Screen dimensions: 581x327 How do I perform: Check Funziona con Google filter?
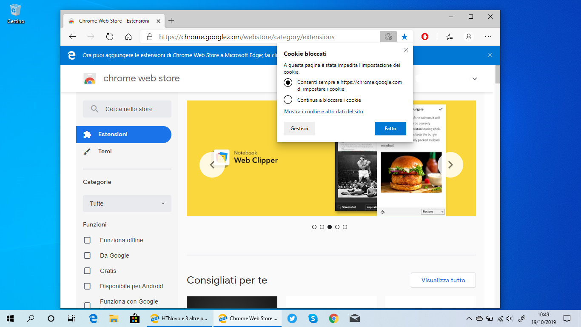87,305
